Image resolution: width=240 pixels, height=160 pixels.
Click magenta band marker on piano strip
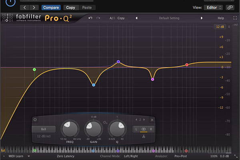[x=153, y=151]
